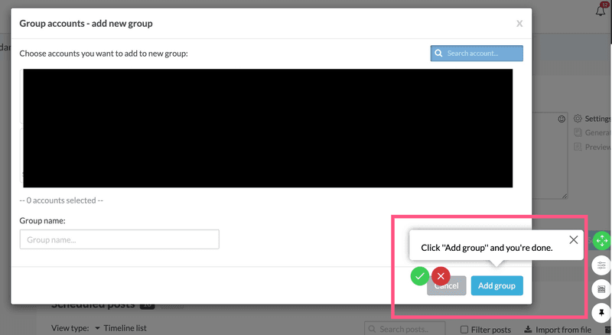The image size is (612, 335).
Task: Click the green checkmark circle icon
Action: coord(419,276)
